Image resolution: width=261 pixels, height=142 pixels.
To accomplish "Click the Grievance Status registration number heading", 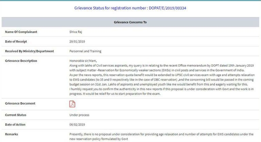I will tap(130, 8).
